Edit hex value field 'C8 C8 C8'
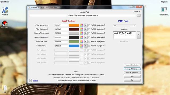This screenshot has width=170, height=95. (61, 33)
